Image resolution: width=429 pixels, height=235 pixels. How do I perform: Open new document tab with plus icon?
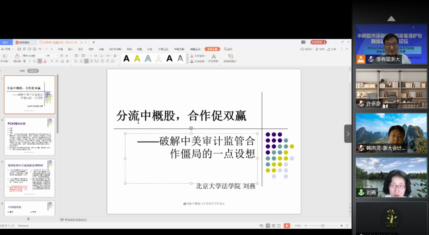[94, 42]
